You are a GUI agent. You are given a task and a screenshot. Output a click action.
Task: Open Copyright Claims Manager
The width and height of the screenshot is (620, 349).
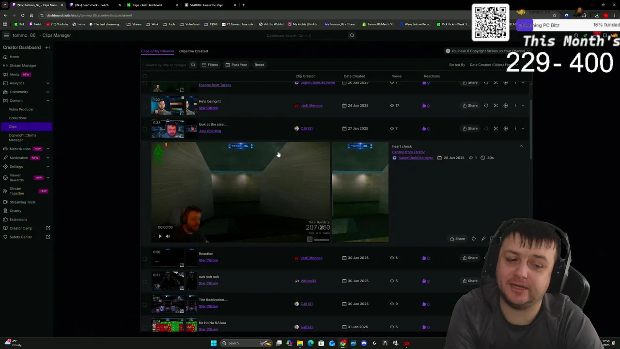22,138
